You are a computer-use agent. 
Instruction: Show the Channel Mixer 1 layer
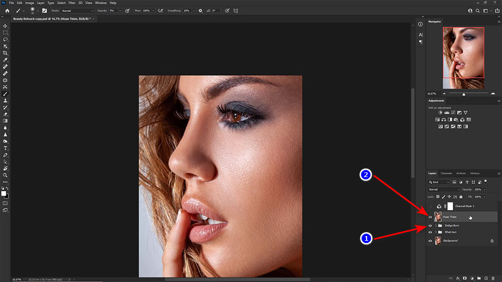tap(430, 207)
